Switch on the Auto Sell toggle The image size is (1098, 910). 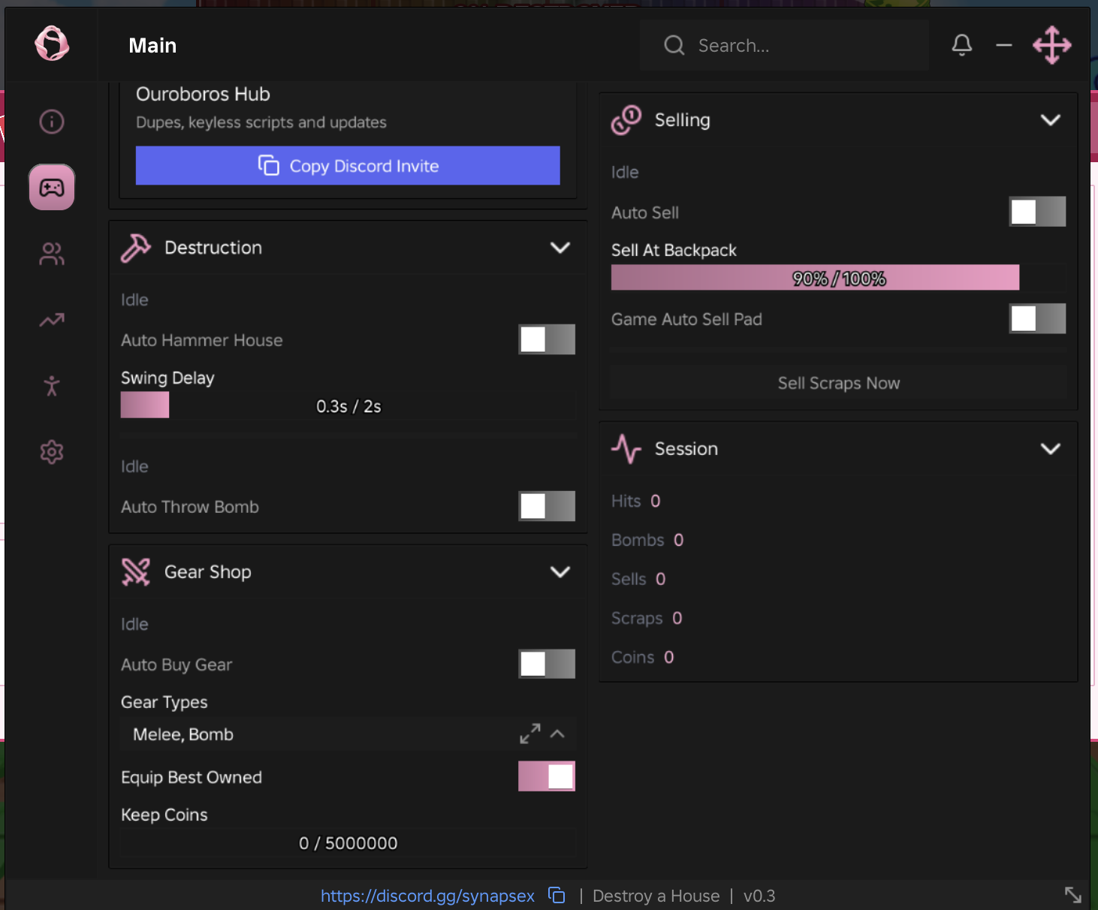(x=1037, y=212)
